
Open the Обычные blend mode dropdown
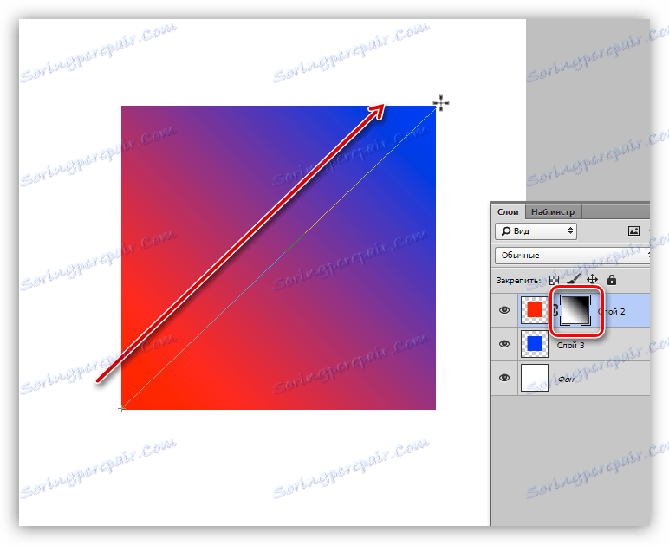573,256
